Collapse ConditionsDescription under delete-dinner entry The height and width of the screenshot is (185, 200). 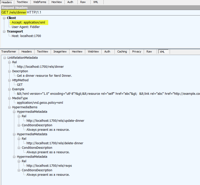[19, 148]
